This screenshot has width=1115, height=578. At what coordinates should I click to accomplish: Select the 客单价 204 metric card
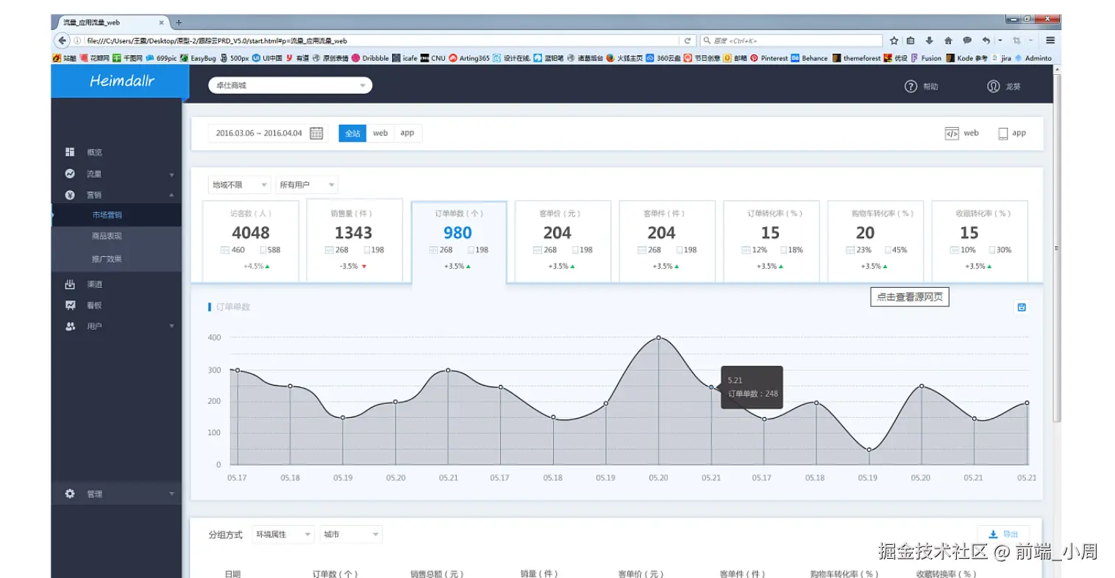(563, 240)
